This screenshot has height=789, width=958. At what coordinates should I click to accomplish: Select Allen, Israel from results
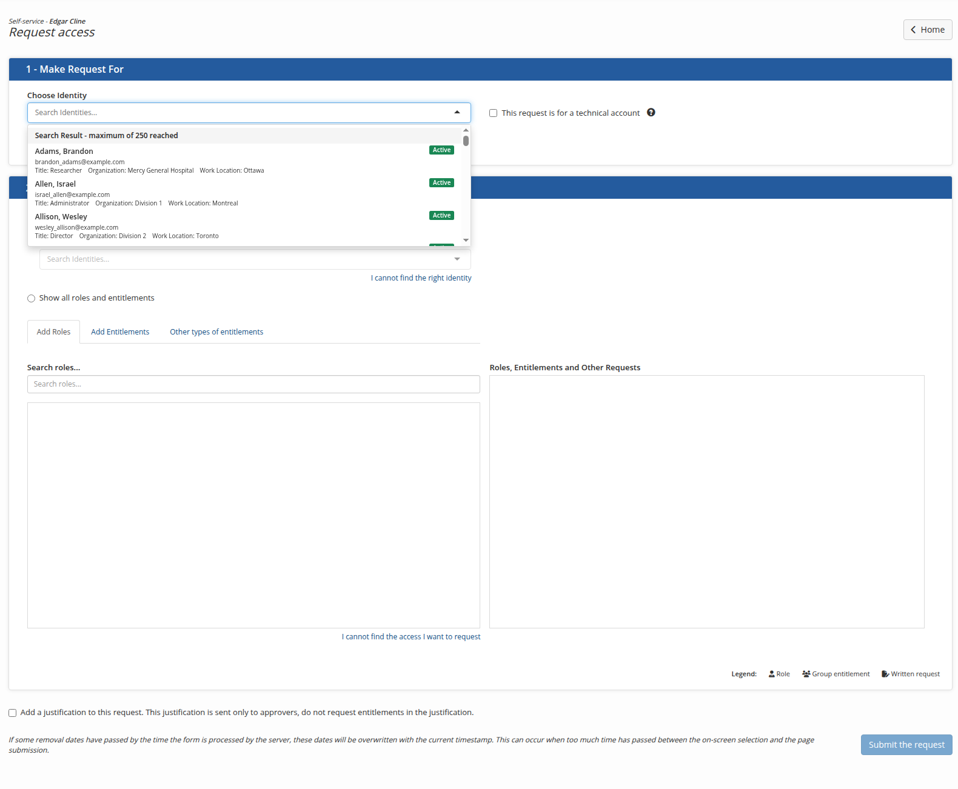[244, 193]
